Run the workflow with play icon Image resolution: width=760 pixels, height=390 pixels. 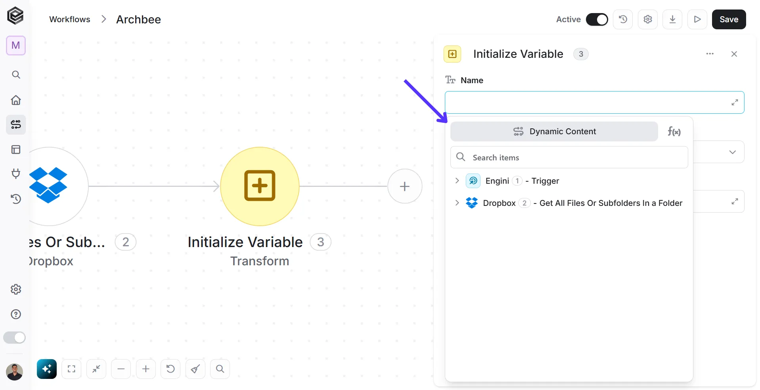click(x=697, y=19)
